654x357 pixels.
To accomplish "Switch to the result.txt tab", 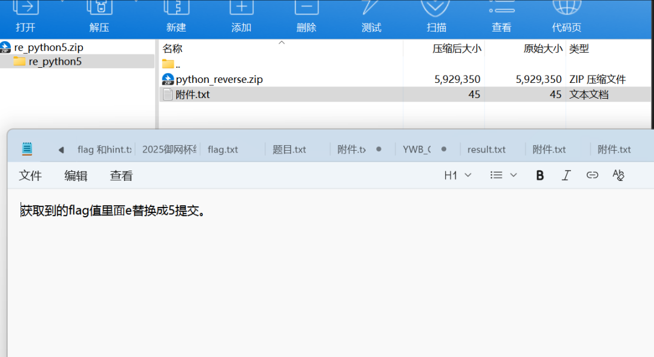I will point(486,149).
